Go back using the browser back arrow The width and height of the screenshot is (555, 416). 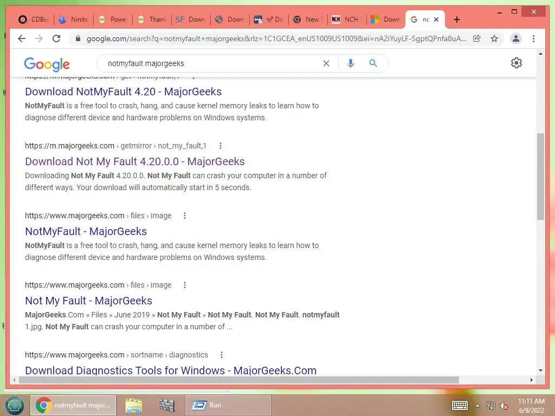[x=22, y=38]
